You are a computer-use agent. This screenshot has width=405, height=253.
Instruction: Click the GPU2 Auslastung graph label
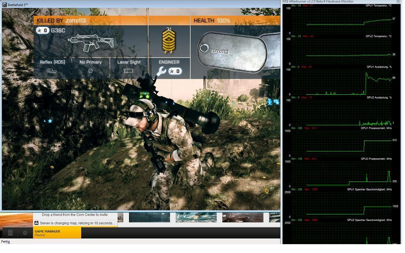pyautogui.click(x=379, y=98)
